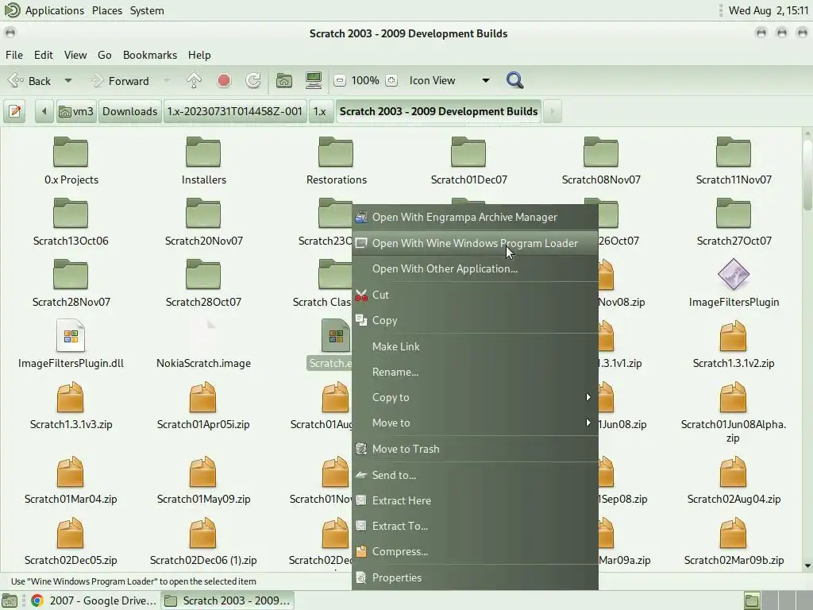Click the Reload toolbar icon

pyautogui.click(x=253, y=80)
